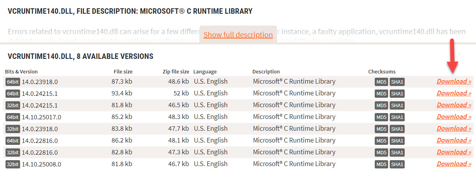Viewport: 476px width, 170px height.
Task: Click the 83.8 kb file size value
Action: pos(122,129)
